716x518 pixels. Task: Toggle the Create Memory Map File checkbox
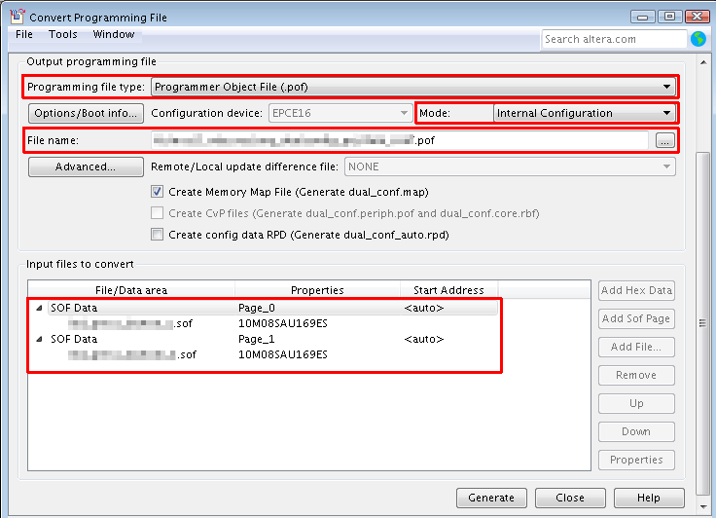click(x=157, y=192)
